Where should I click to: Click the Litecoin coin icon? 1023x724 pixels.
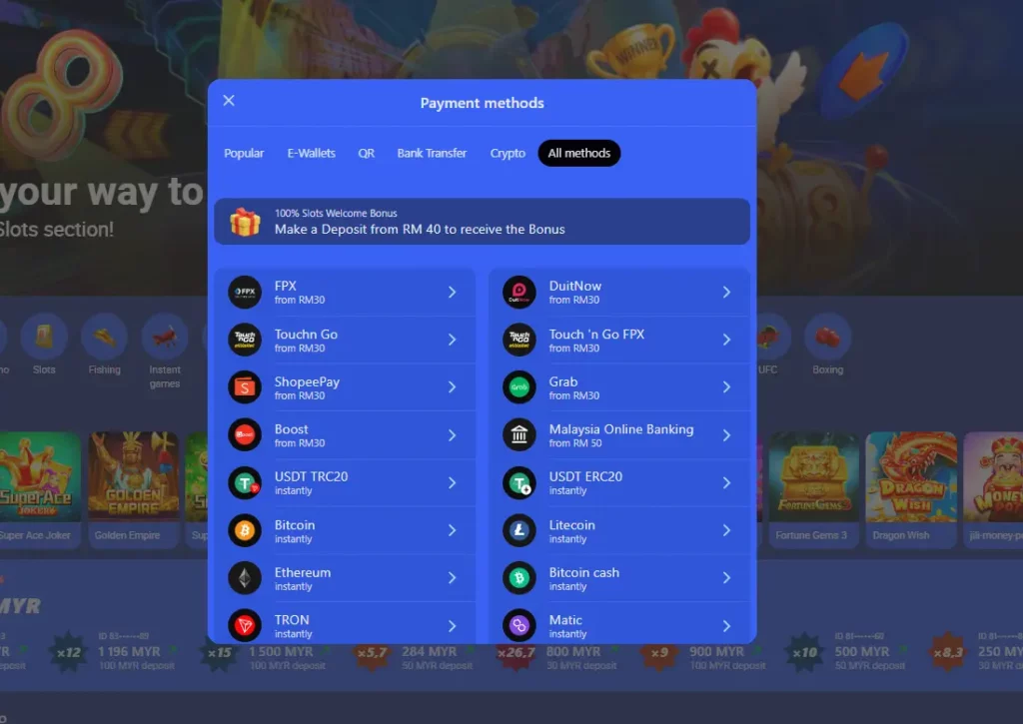[x=519, y=530]
